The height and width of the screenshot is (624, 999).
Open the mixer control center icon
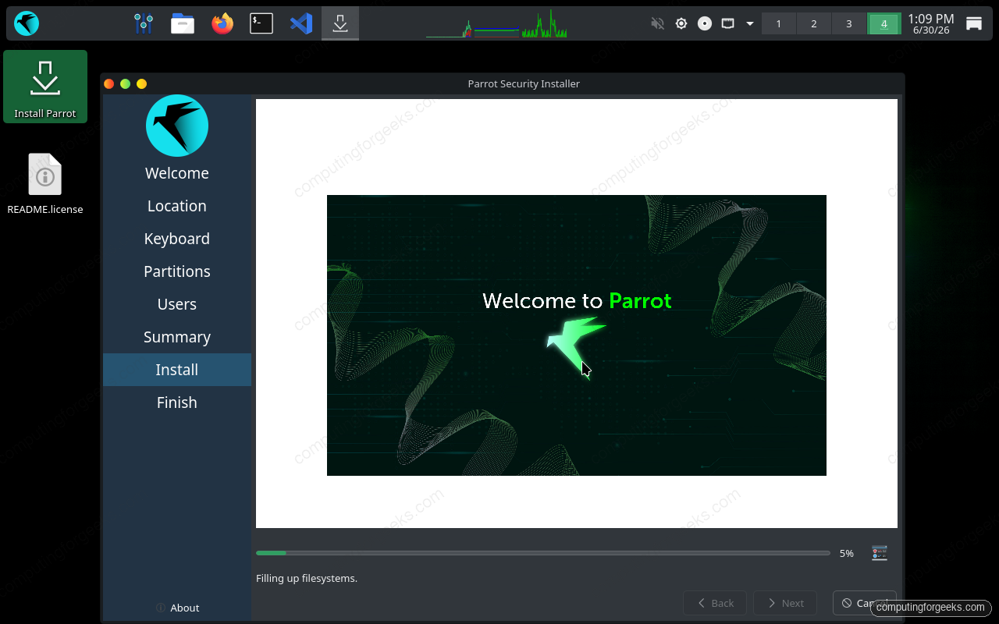144,23
